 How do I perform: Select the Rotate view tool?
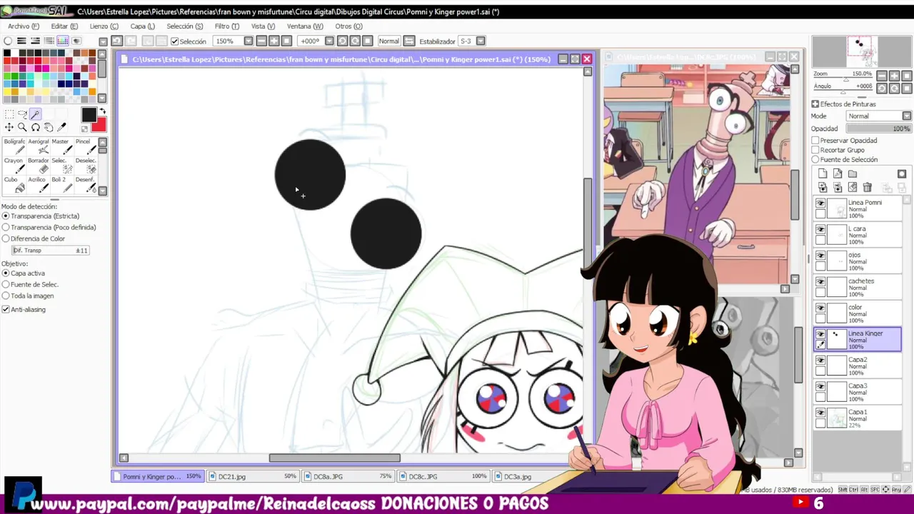pos(36,127)
